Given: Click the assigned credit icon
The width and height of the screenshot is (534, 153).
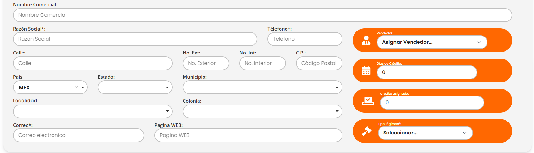Looking at the screenshot, I should [x=368, y=101].
